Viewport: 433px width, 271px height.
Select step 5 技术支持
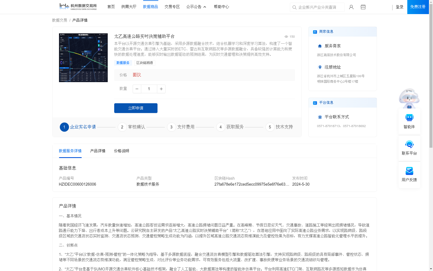pyautogui.click(x=279, y=127)
